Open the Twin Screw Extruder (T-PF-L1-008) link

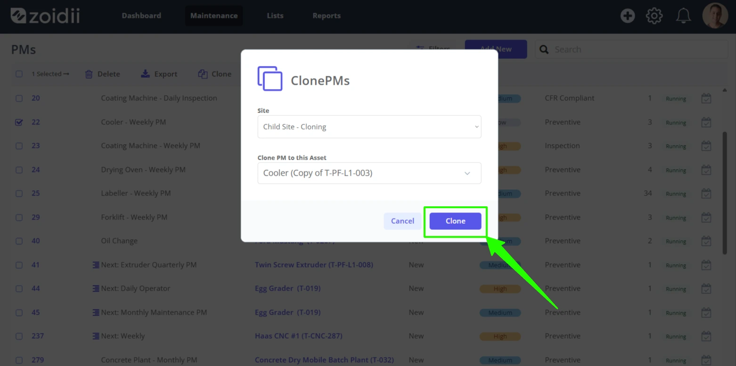pos(314,265)
